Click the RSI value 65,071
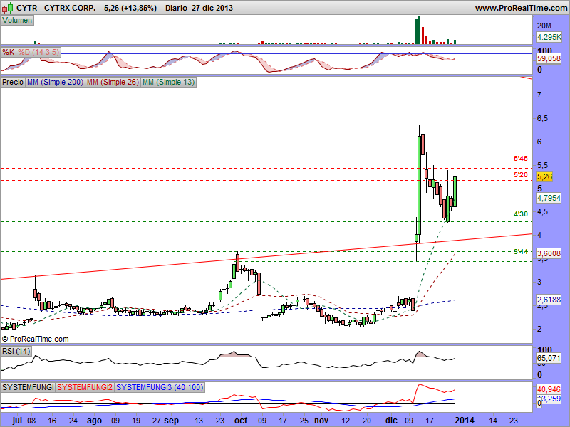 tap(549, 359)
